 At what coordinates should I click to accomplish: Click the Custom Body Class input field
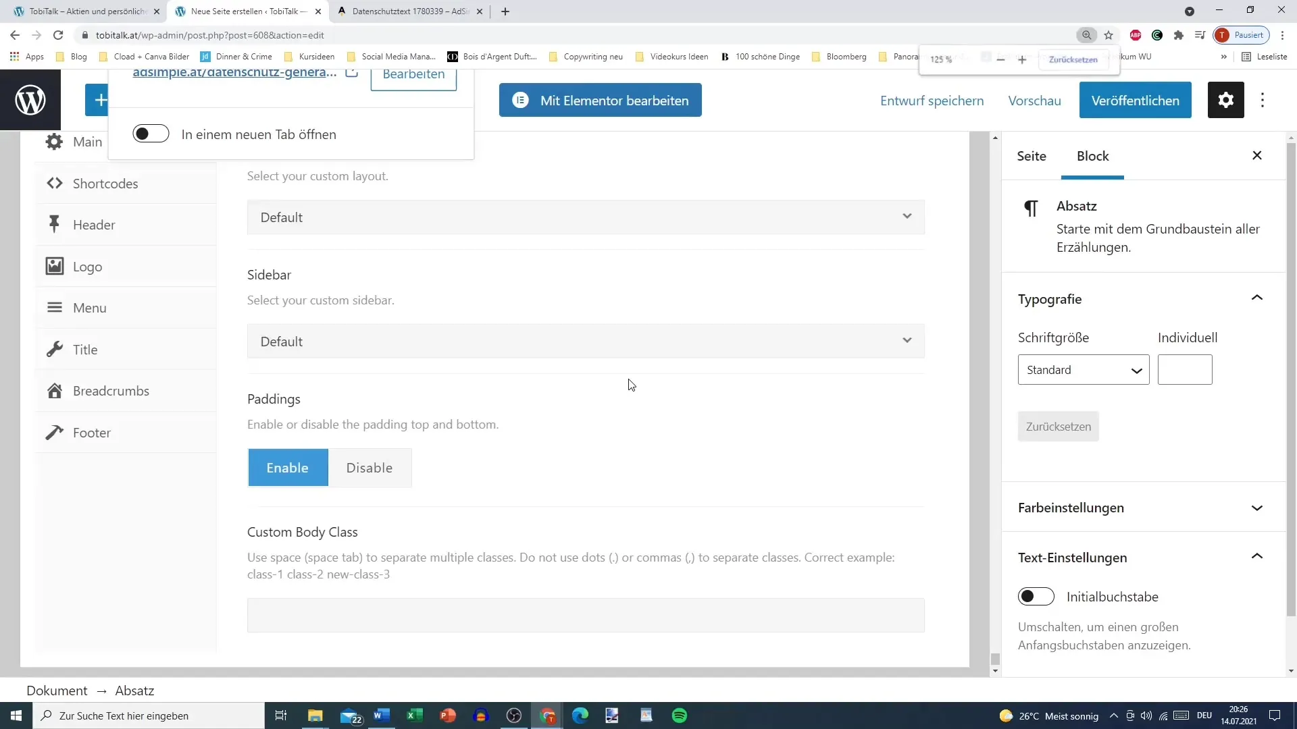(x=586, y=615)
